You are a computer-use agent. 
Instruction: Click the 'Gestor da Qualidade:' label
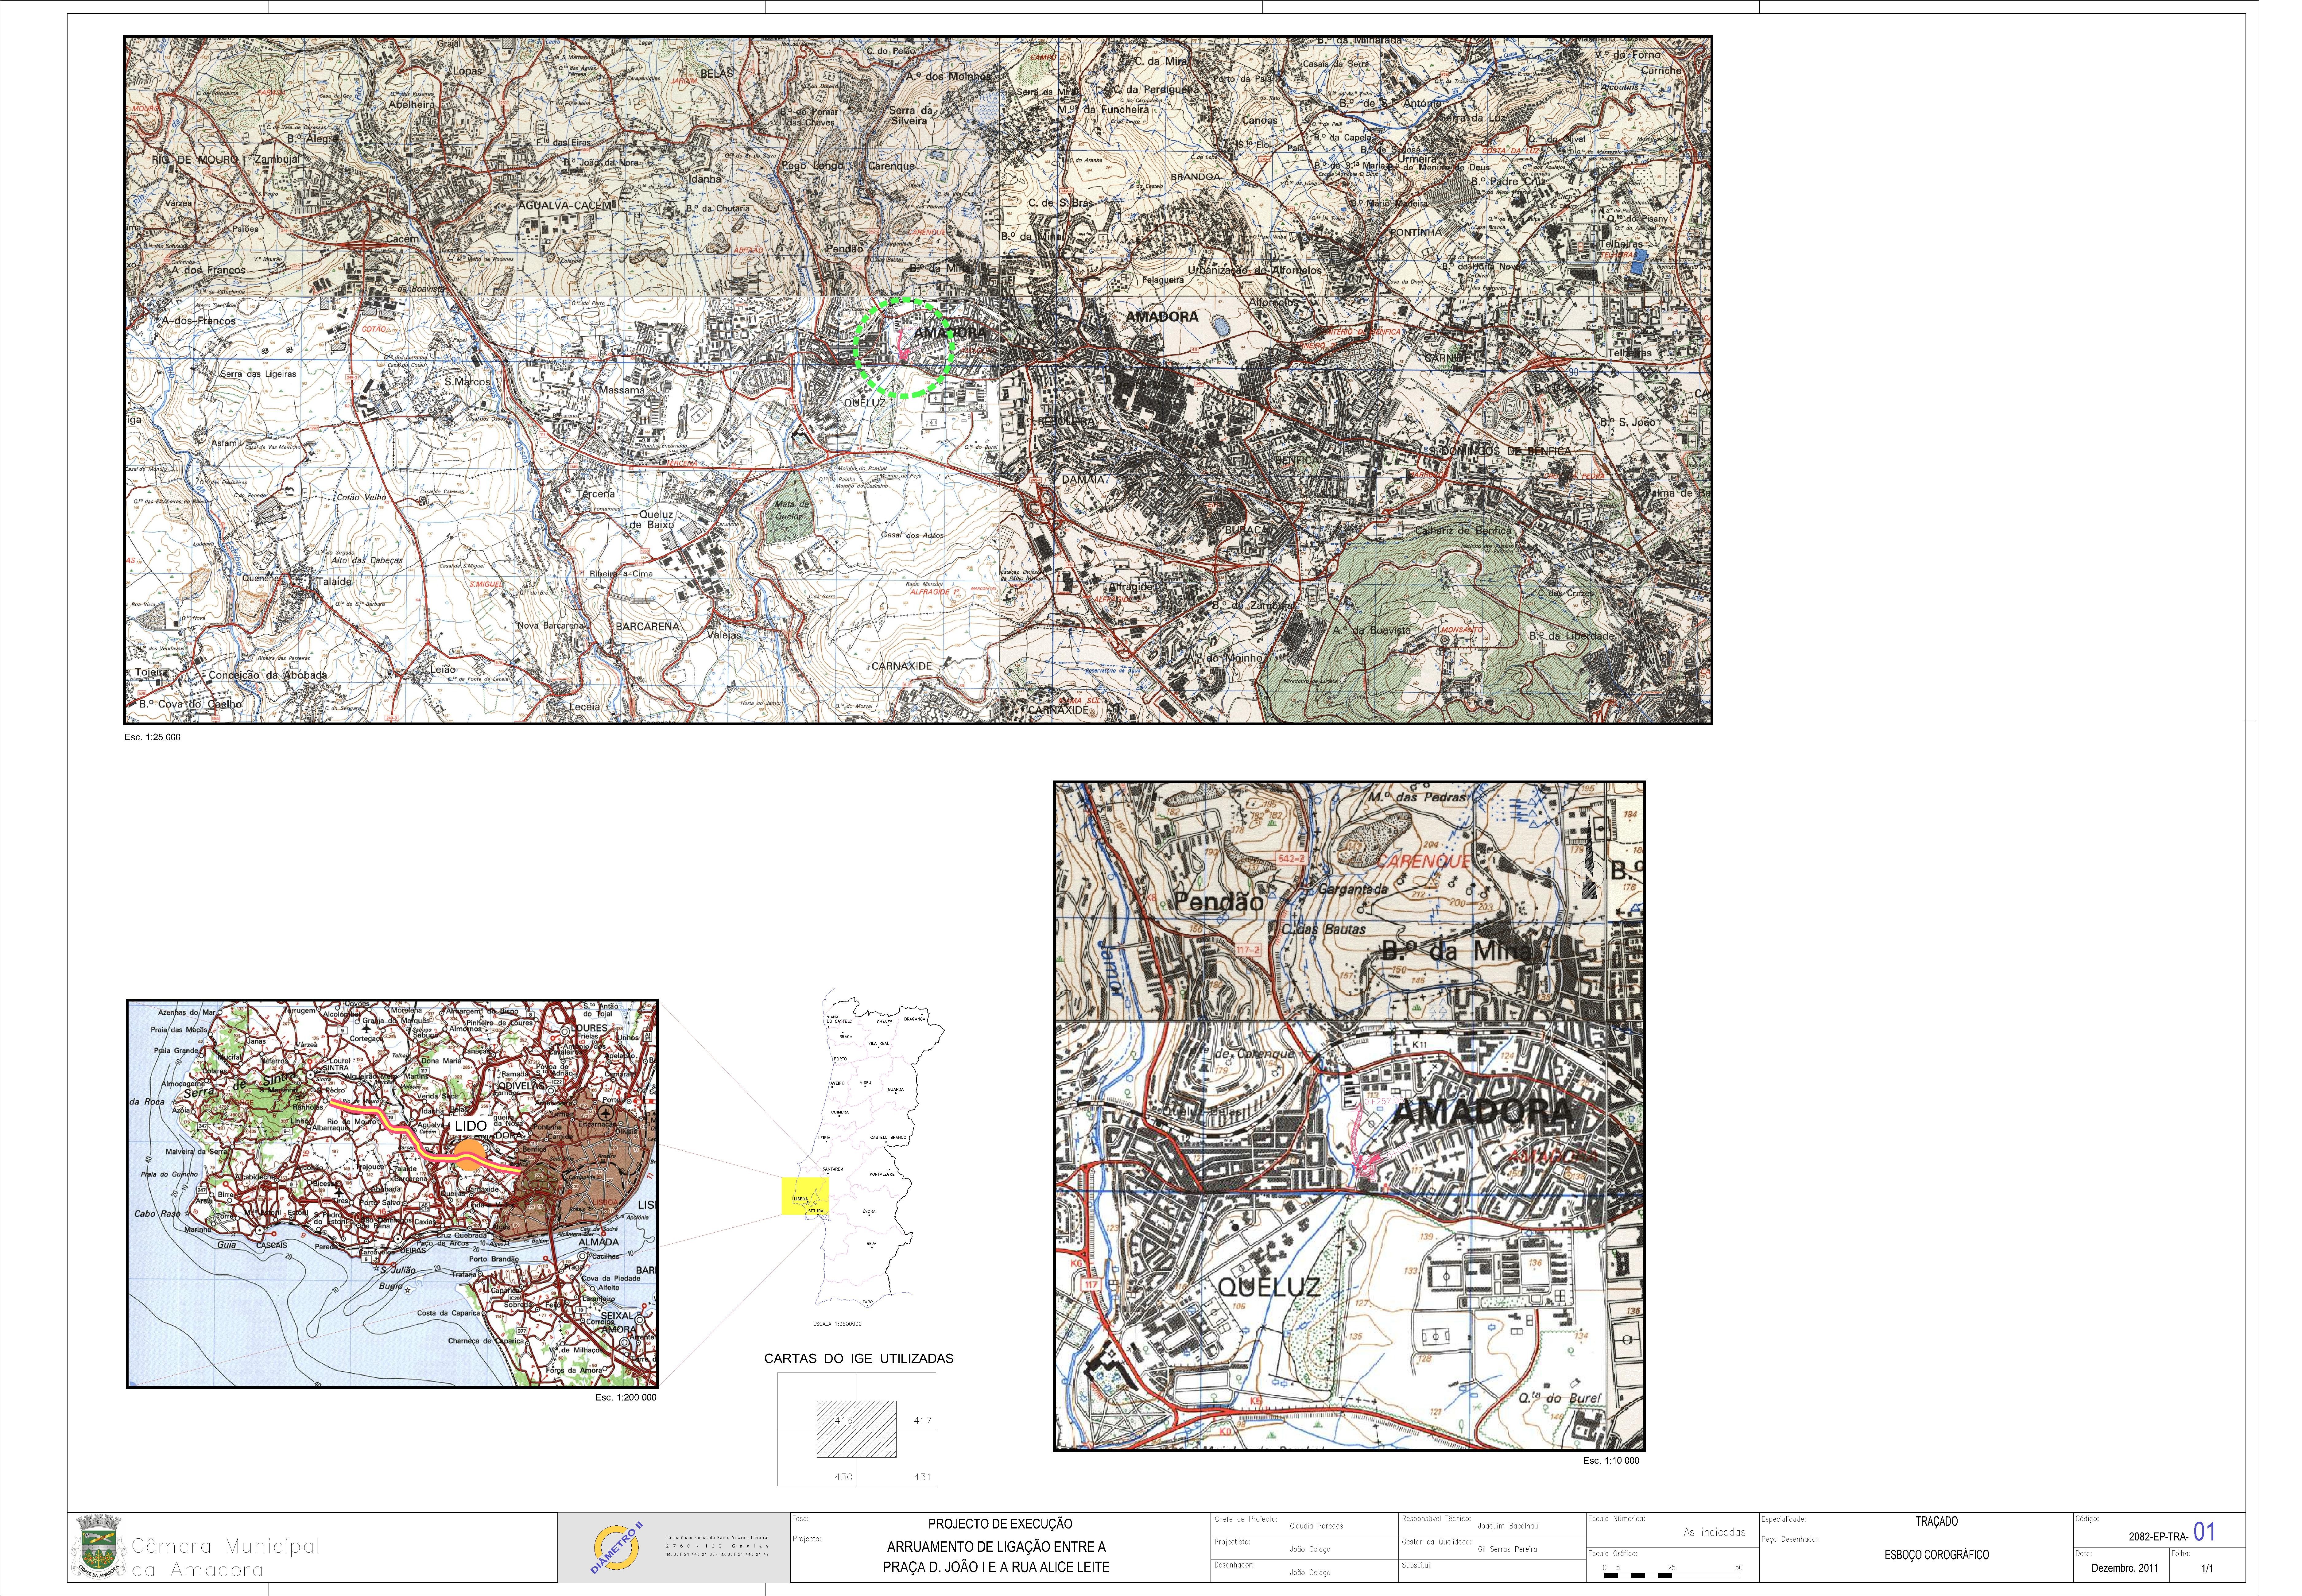(x=1437, y=1542)
